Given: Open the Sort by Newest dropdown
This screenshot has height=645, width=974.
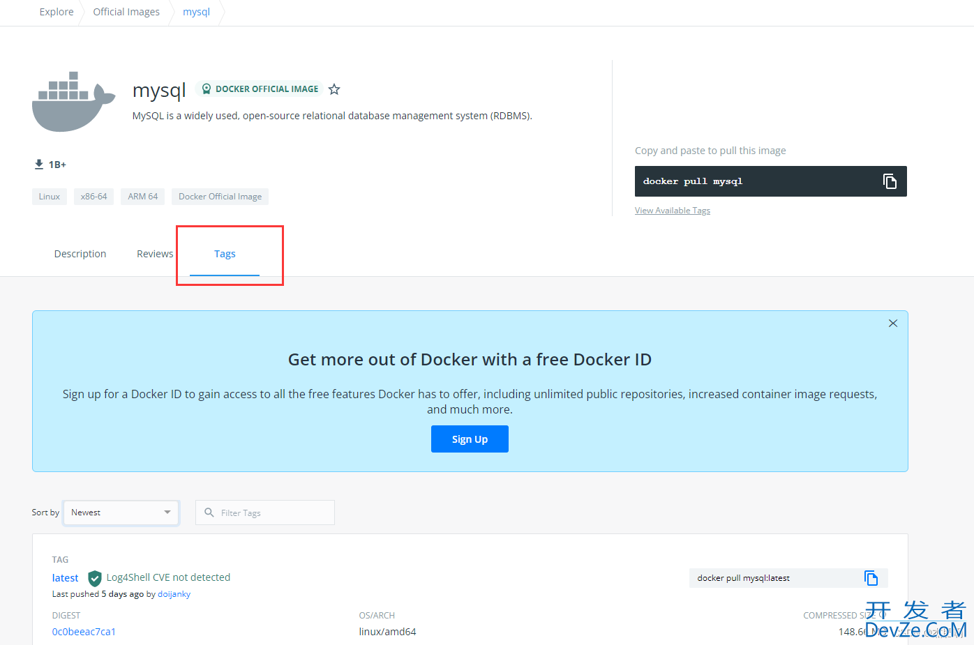Looking at the screenshot, I should click(x=121, y=513).
